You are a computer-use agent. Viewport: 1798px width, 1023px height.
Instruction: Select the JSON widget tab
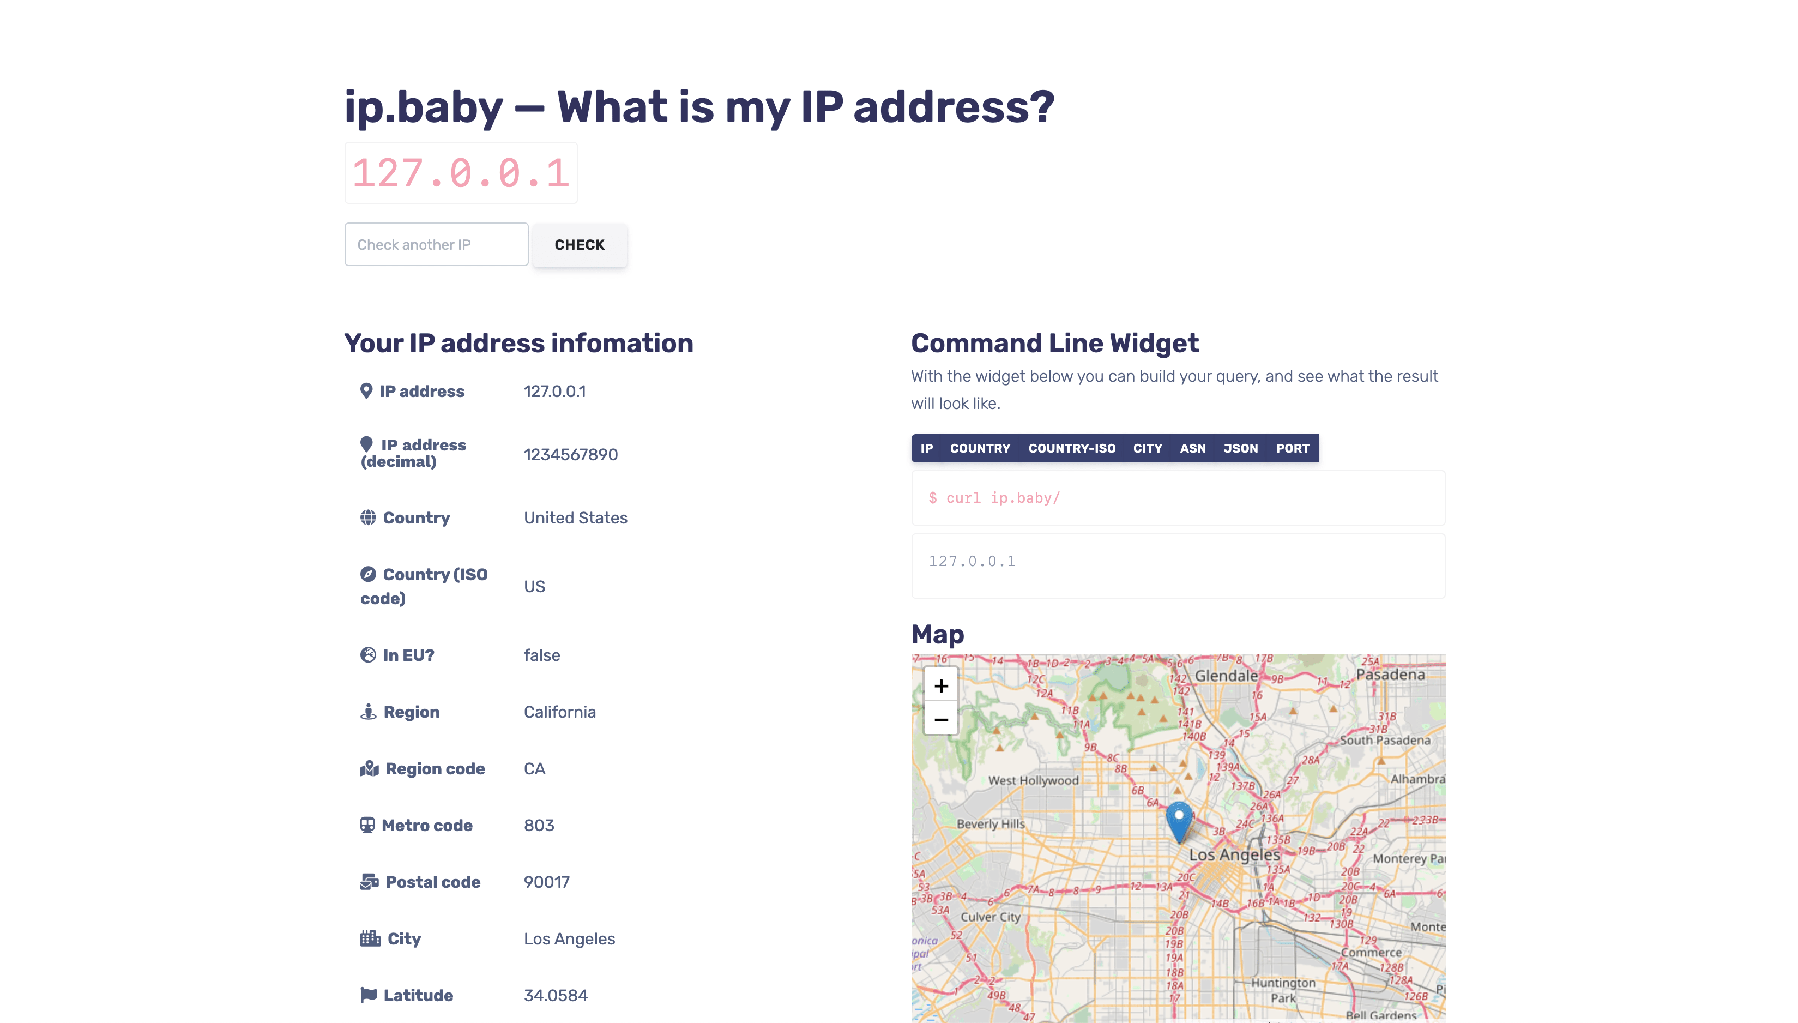tap(1240, 448)
